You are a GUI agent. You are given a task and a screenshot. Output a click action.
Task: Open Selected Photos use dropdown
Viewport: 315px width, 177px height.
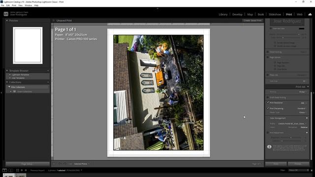(82, 164)
